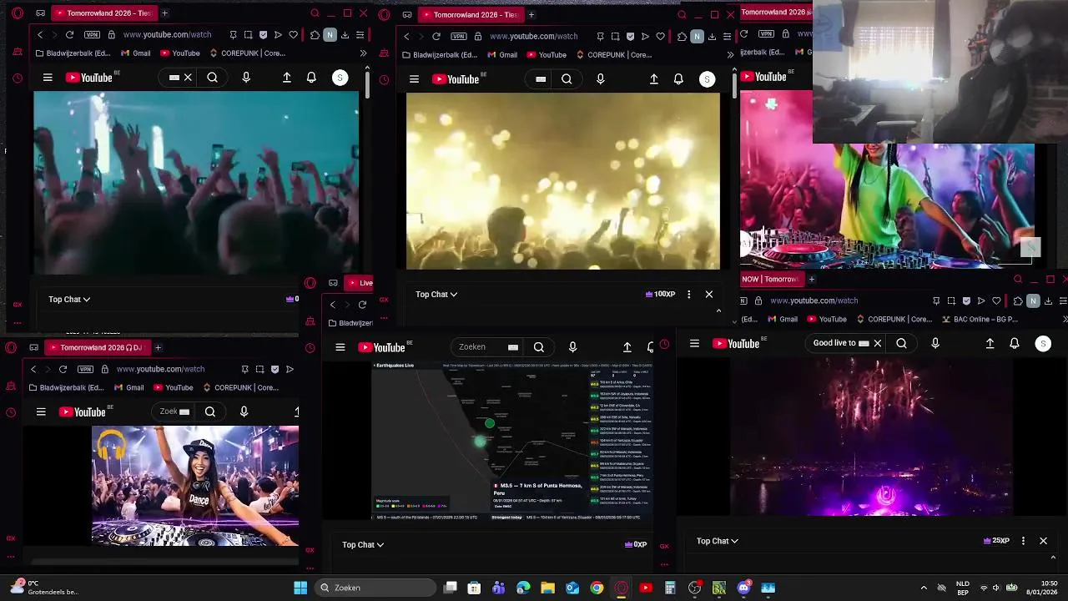
Task: Show hidden system tray icons
Action: coord(924,588)
